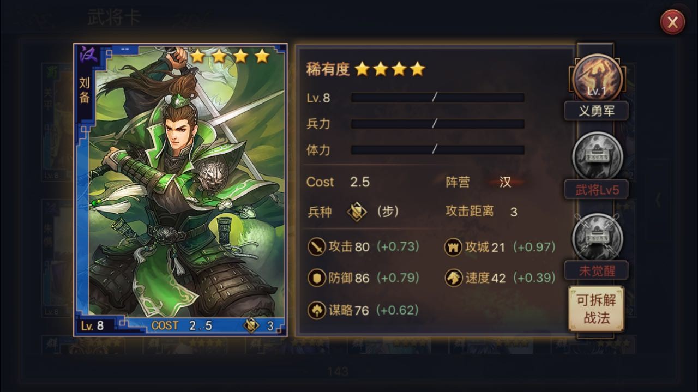Tap the sword 攻击 stat icon
The image size is (698, 392).
coord(316,246)
